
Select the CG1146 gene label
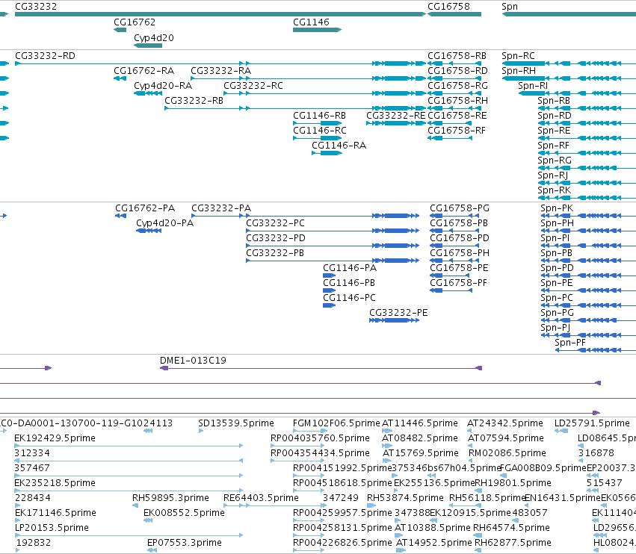click(311, 22)
